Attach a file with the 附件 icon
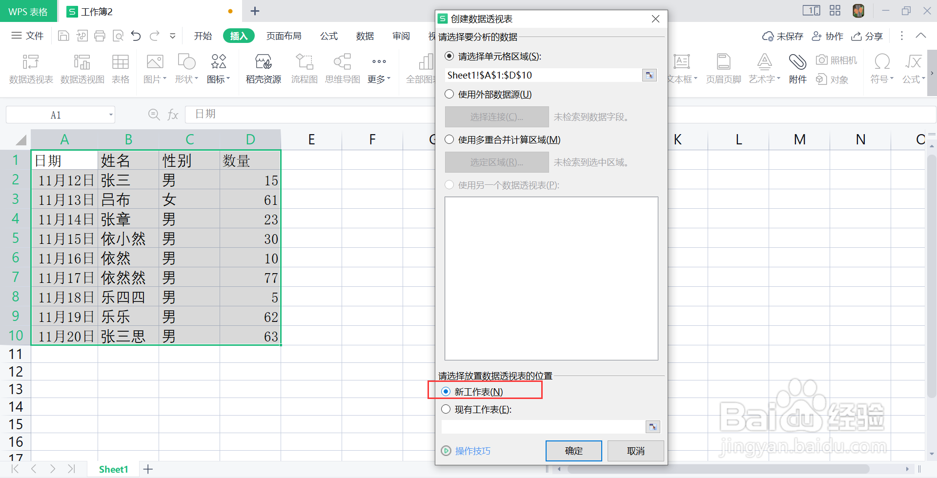 point(797,68)
